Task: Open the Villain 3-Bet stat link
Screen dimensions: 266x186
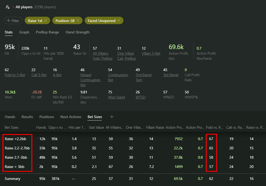Action: 151,53
